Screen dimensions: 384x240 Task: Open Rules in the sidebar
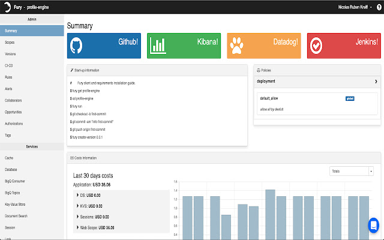pyautogui.click(x=32, y=77)
